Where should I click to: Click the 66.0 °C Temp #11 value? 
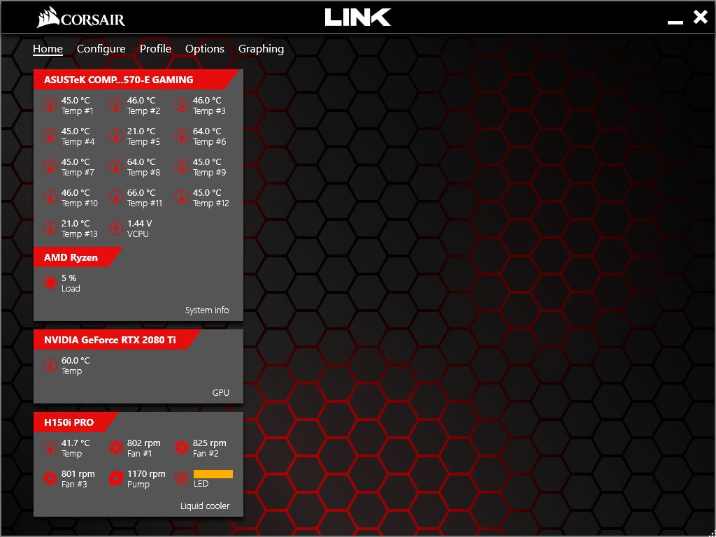click(x=141, y=193)
